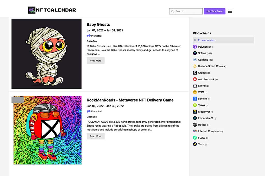
Task: Choose the Cardano blockchain icon
Action: tap(195, 60)
